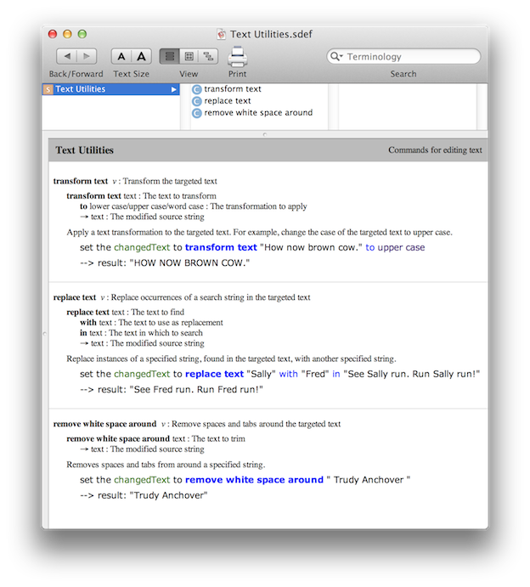This screenshot has height=587, width=530.
Task: Click the blue 'transform text' in the example
Action: 221,247
